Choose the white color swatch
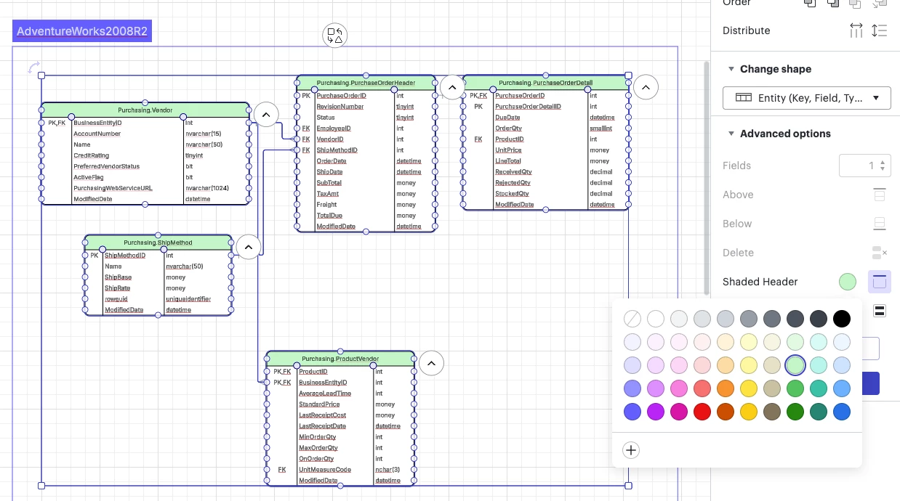 (656, 318)
